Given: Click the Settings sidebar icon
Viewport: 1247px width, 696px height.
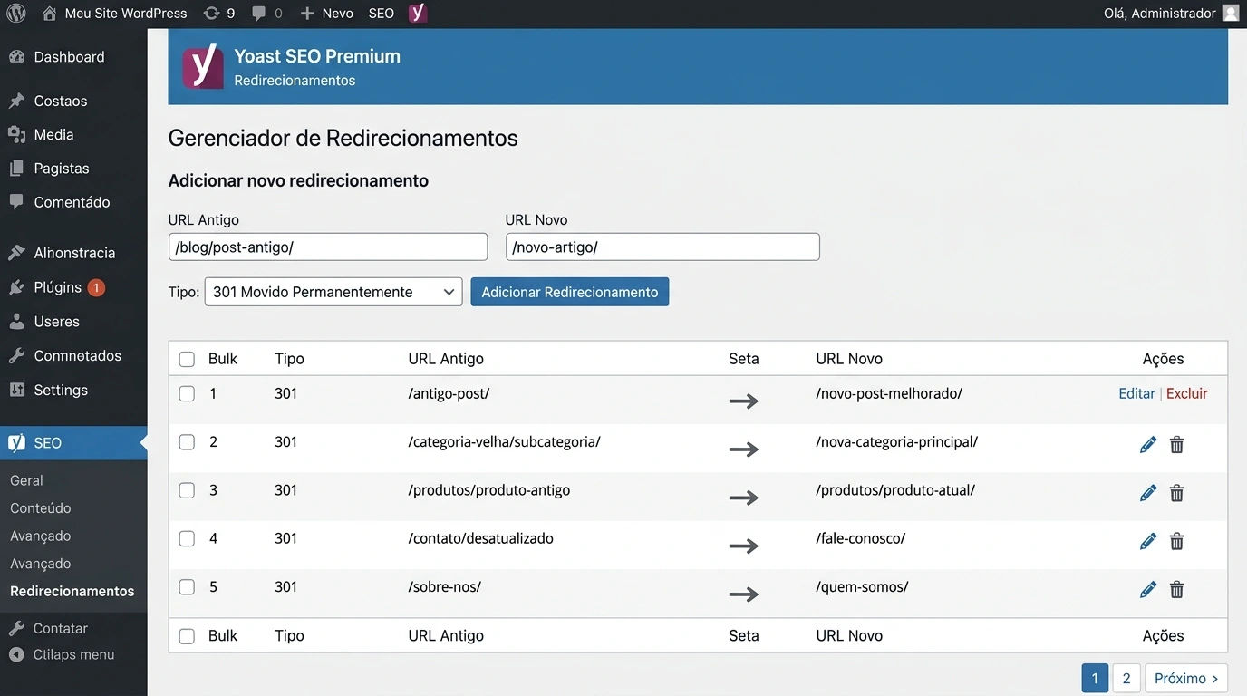Looking at the screenshot, I should (x=16, y=391).
